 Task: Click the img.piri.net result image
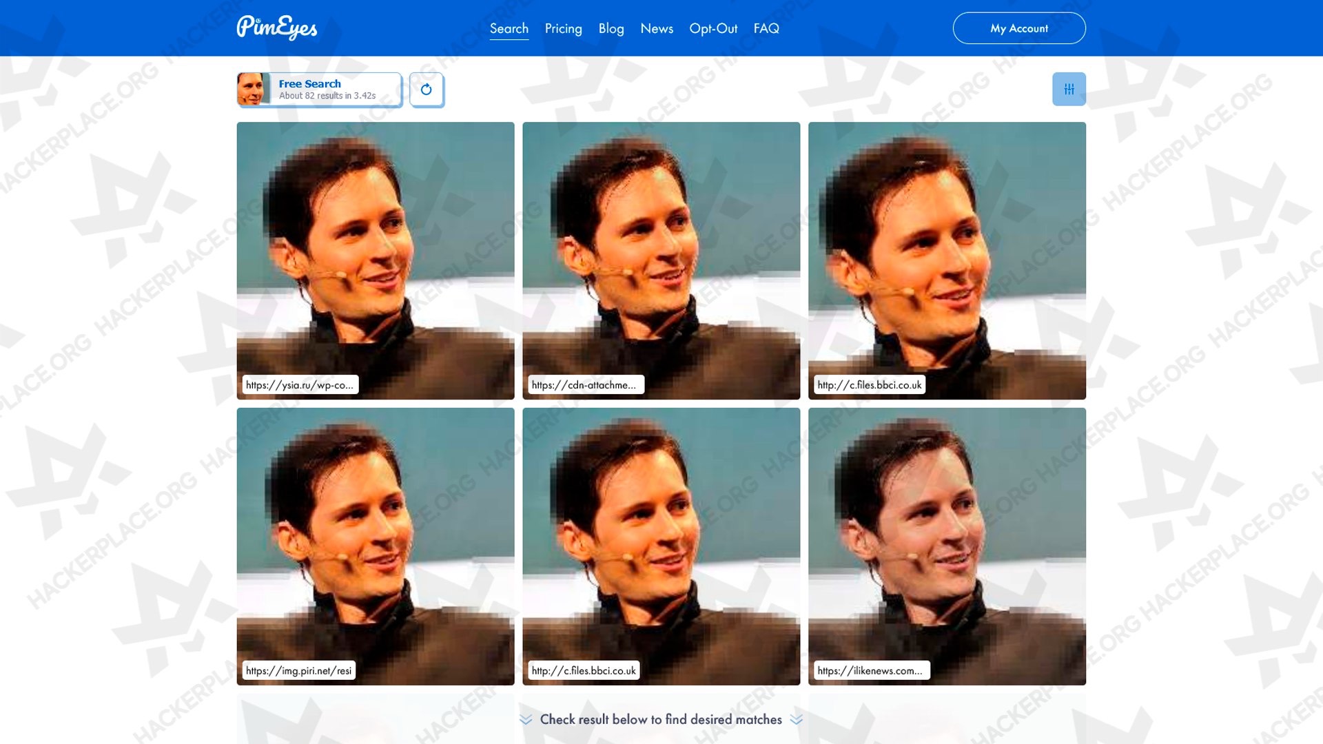point(376,546)
